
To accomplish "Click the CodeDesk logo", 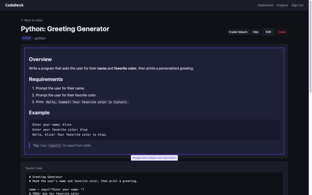I will click(14, 5).
